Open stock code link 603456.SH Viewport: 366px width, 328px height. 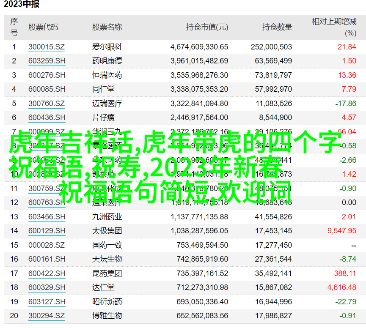[47, 217]
